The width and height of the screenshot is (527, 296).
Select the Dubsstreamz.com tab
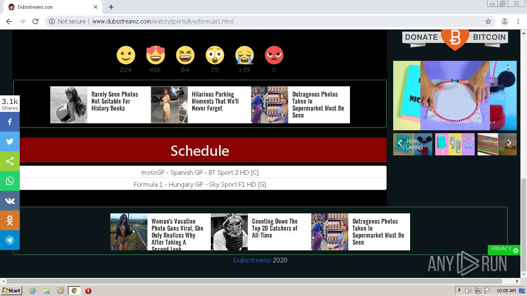pos(54,7)
